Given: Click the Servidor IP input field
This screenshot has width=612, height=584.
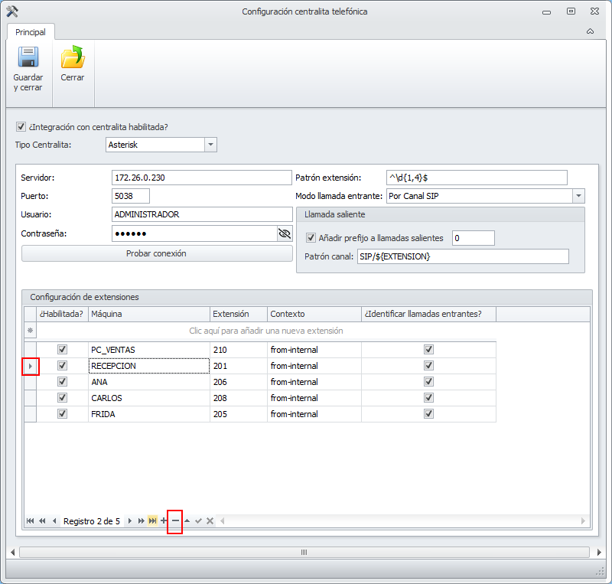Looking at the screenshot, I should (x=200, y=178).
